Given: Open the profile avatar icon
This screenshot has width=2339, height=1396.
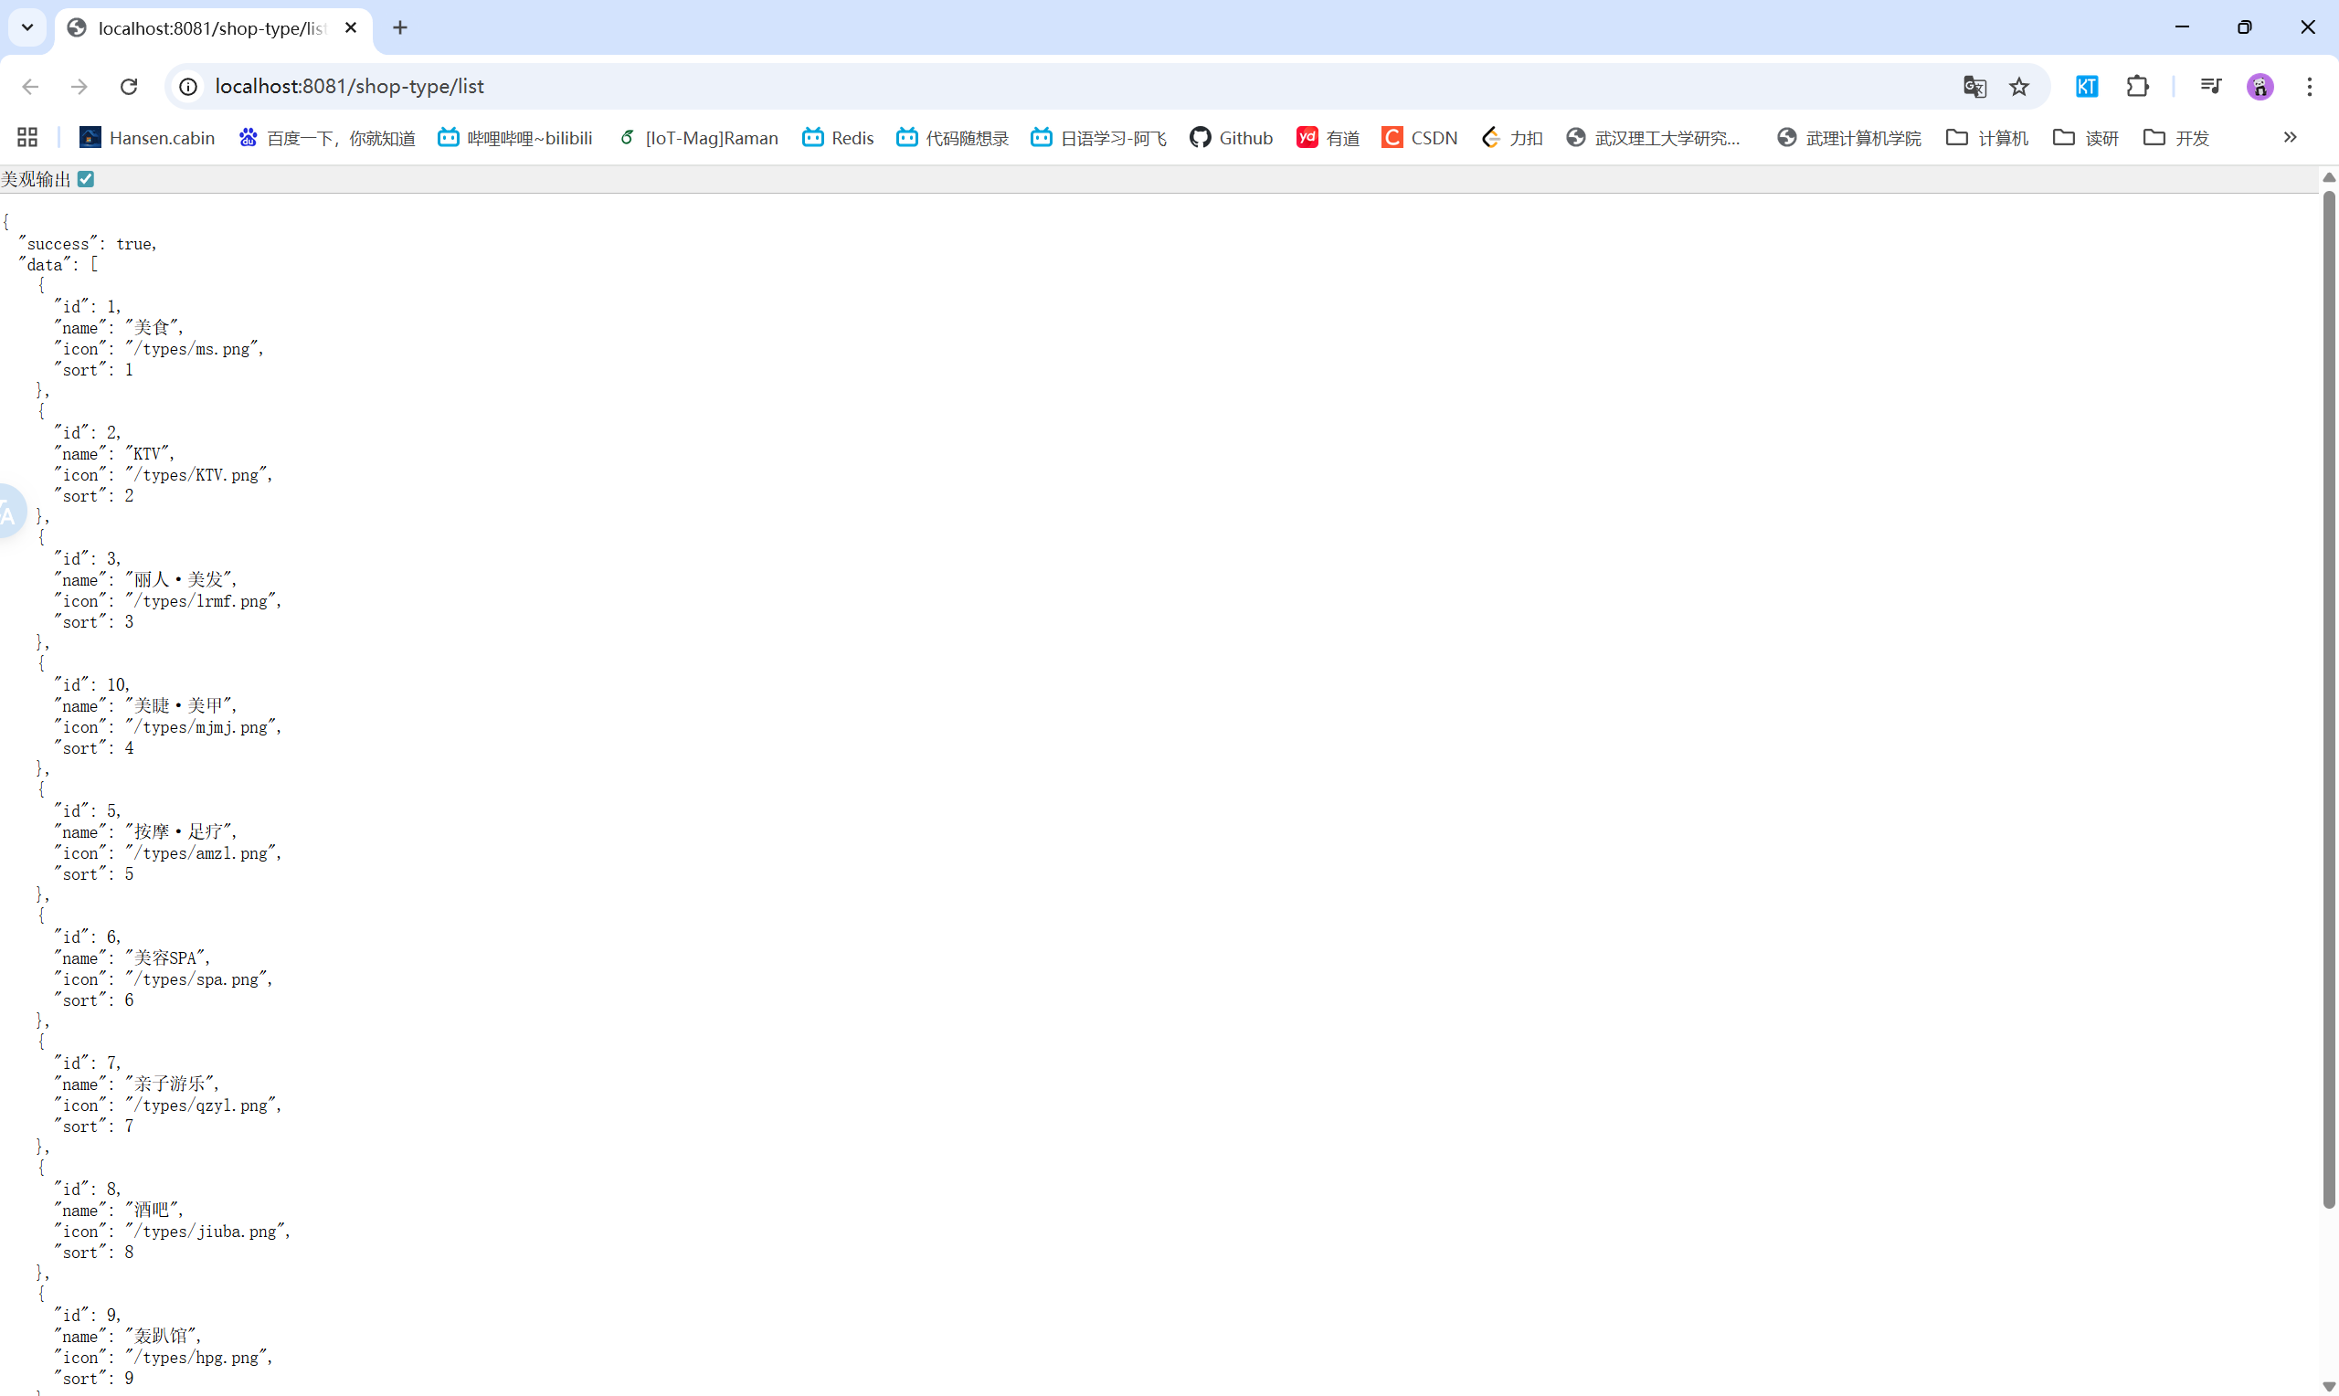Looking at the screenshot, I should tap(2260, 87).
